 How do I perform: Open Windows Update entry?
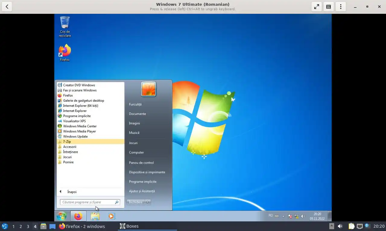point(90,136)
